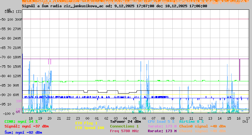Click the green CINR legend label
The image size is (252, 135).
point(21,121)
